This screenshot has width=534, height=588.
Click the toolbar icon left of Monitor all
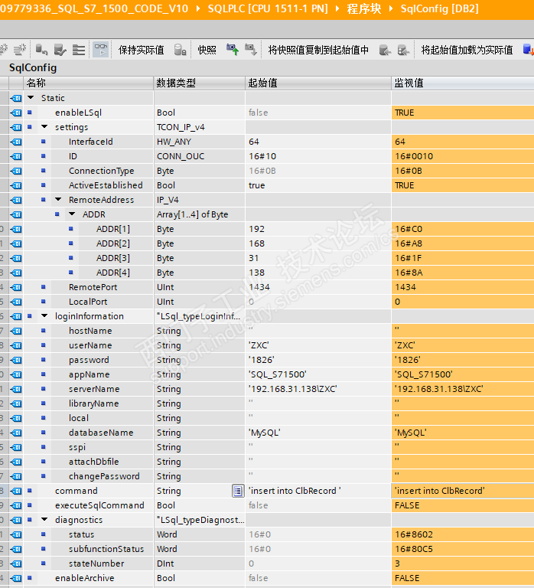pos(79,50)
